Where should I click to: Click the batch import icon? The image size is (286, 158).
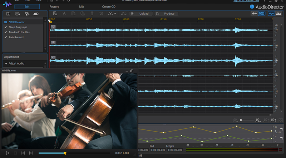point(18,14)
